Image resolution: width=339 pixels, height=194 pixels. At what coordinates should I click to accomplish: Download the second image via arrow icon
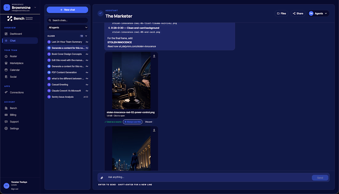154,130
